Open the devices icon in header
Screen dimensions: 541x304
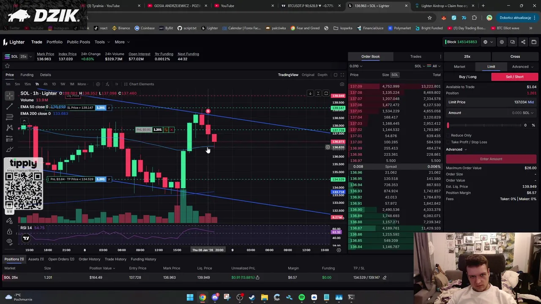[x=512, y=42]
